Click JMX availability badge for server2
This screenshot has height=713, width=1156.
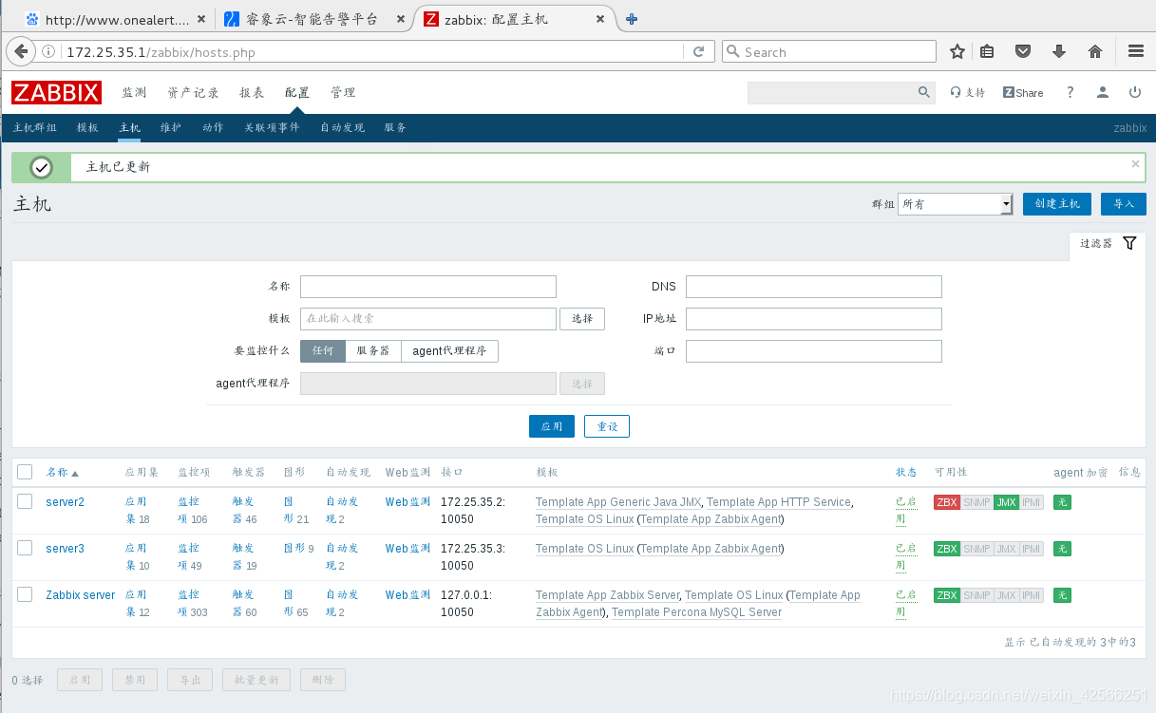tap(1006, 502)
